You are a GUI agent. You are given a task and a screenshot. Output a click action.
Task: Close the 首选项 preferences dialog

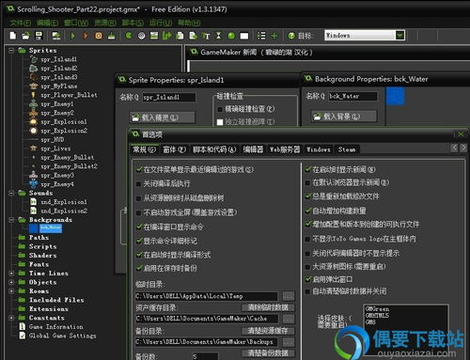coord(461,134)
